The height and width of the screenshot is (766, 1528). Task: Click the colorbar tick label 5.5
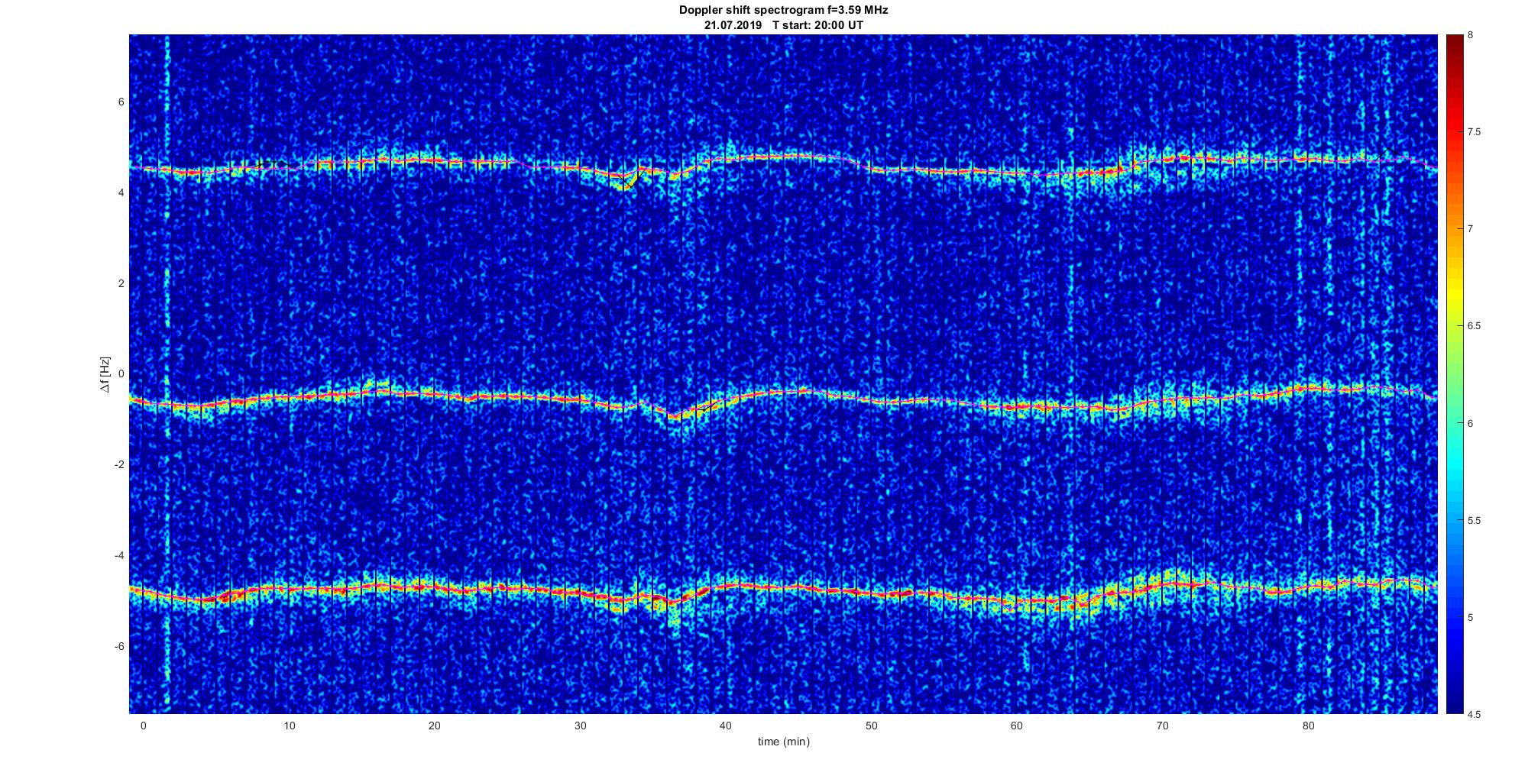(1474, 520)
